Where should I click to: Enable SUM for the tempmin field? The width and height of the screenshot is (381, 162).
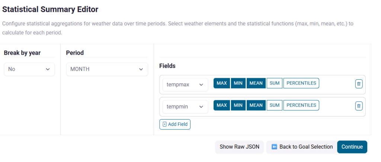pos(274,105)
